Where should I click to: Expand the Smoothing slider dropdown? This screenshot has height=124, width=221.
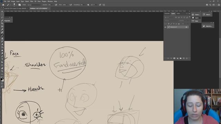pyautogui.click(x=85, y=5)
